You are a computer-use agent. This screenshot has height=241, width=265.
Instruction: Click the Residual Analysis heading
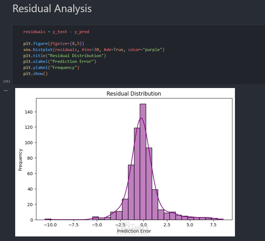point(52,9)
